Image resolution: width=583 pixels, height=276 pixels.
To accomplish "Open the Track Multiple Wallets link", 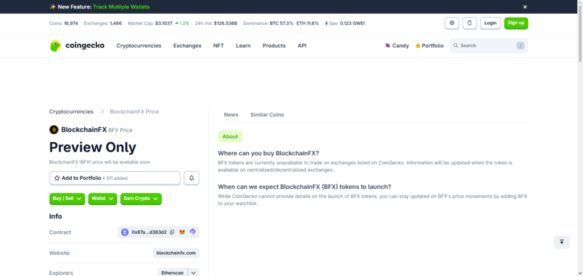I will pyautogui.click(x=121, y=7).
